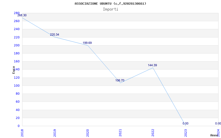
Task: Click the 160 y-axis tick label
Action: click(x=17, y=61)
